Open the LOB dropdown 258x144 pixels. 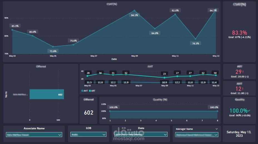click(x=88, y=135)
